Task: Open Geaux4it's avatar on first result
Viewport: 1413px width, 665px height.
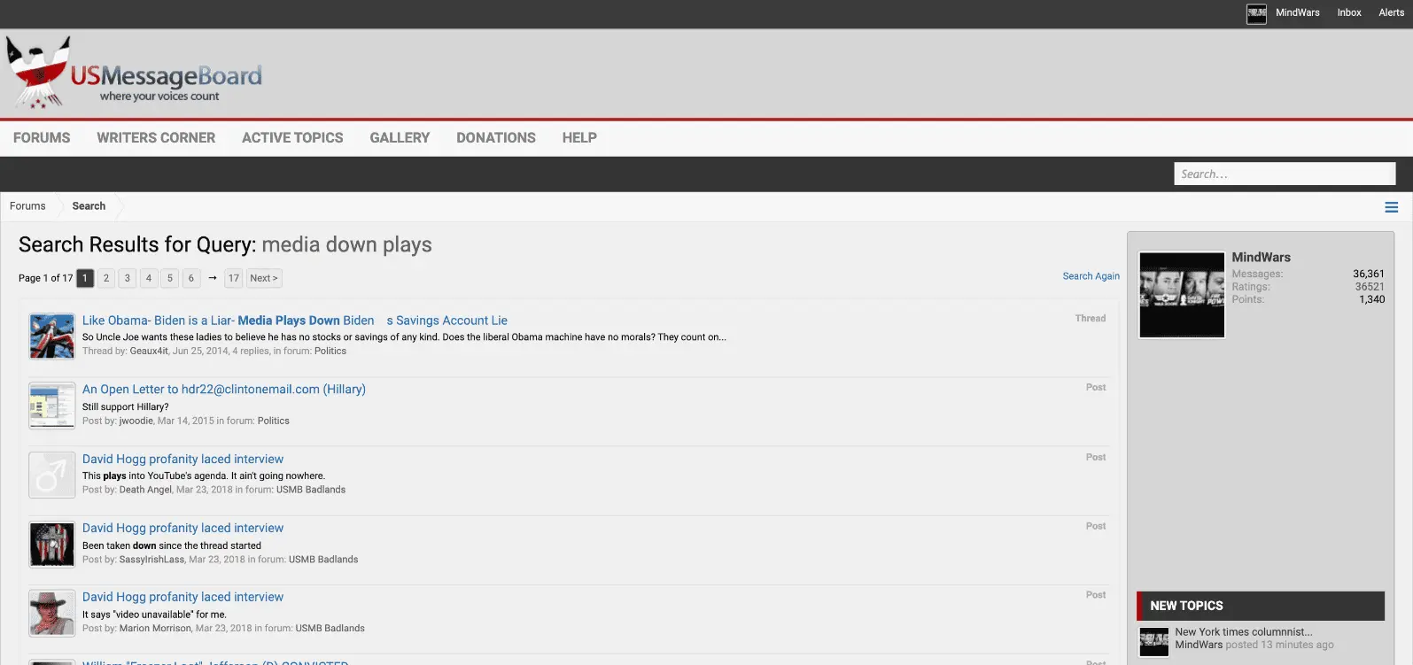Action: click(x=52, y=336)
